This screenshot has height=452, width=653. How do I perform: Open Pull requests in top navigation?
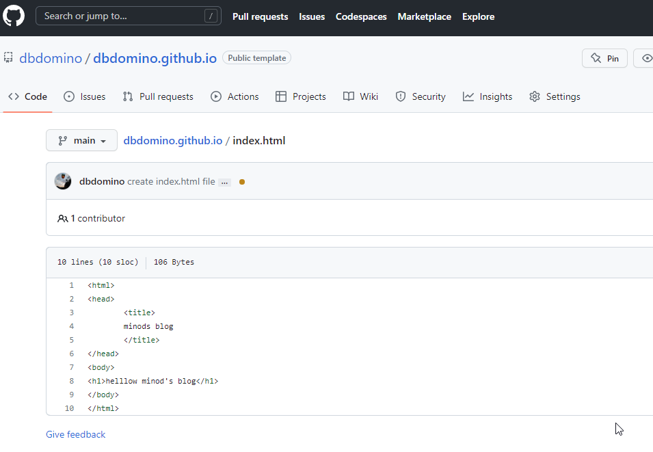click(x=261, y=16)
